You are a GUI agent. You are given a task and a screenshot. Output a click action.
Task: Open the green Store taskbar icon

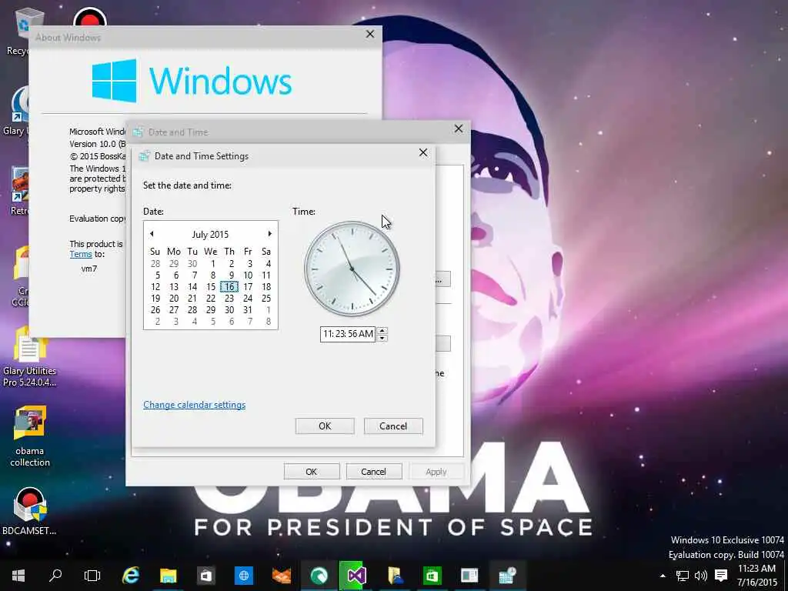coord(432,576)
